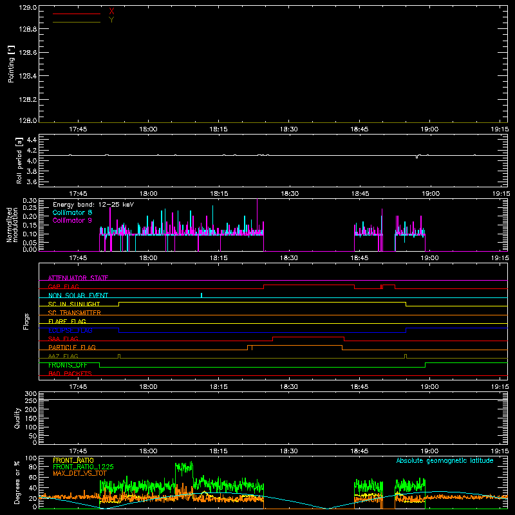The width and height of the screenshot is (515, 515).
Task: Click the tallest magenta modulation spike
Action: (257, 217)
